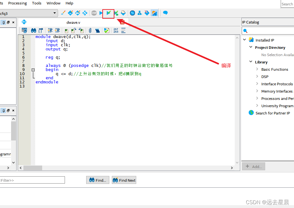Screen dimensions: 294x208
Task: Click the 'reg q;' code line
Action: click(x=53, y=57)
